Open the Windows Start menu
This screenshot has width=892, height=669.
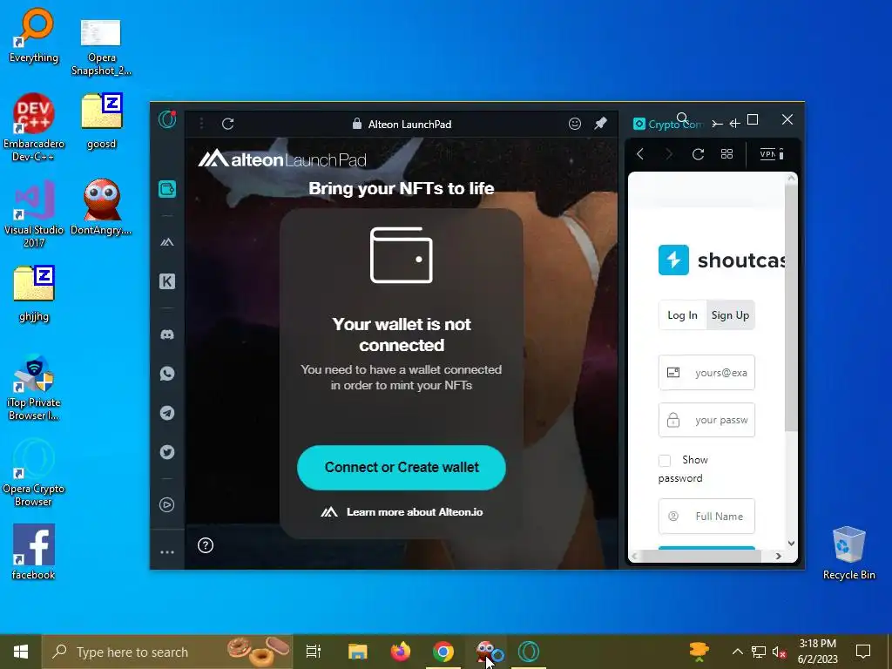(21, 652)
